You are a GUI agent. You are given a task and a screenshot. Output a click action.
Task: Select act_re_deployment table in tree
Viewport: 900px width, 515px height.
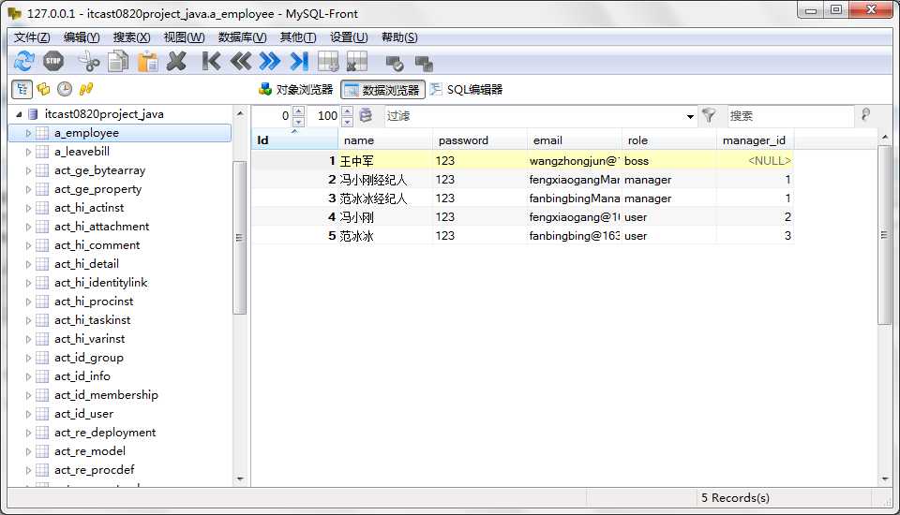(x=105, y=433)
